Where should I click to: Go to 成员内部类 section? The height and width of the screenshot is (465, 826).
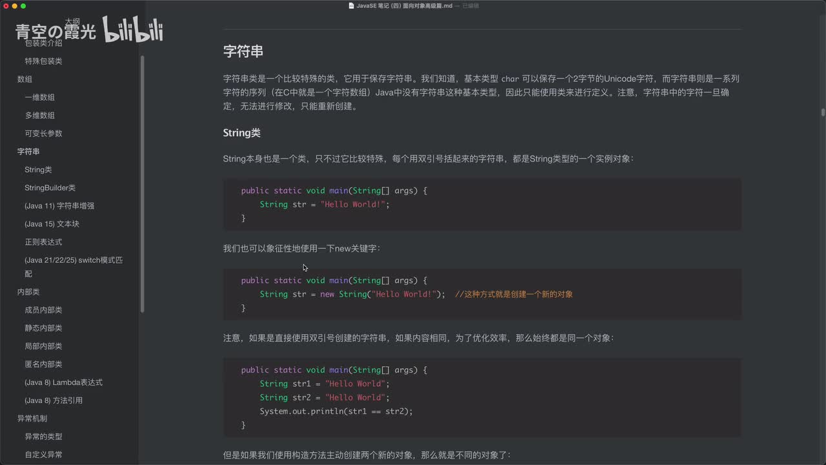[43, 310]
